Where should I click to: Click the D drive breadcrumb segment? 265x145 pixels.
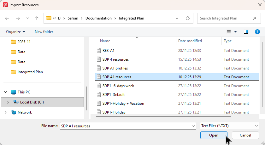(59, 18)
